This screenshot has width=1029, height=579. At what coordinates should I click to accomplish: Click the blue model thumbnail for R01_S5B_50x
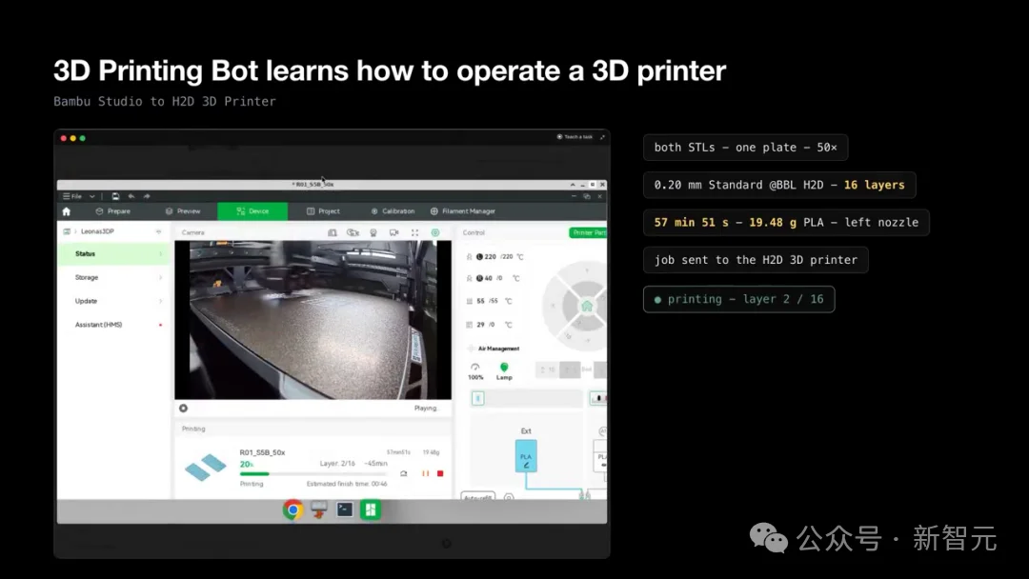206,468
